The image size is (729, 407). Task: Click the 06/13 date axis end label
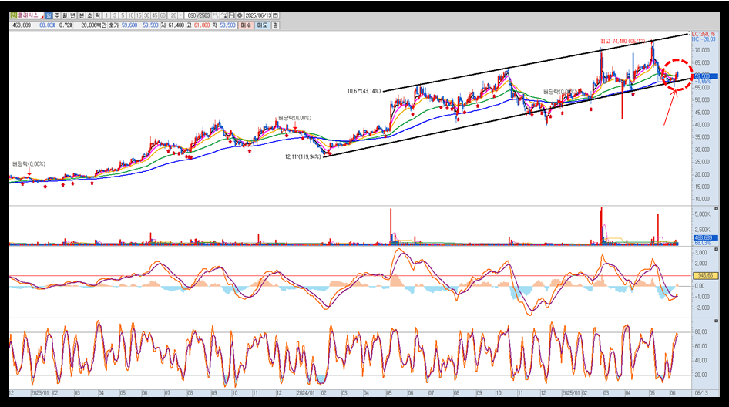click(x=701, y=393)
